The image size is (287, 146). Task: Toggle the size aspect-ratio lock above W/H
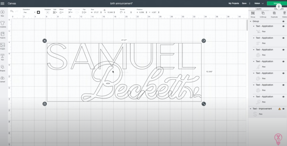pyautogui.click(x=104, y=10)
